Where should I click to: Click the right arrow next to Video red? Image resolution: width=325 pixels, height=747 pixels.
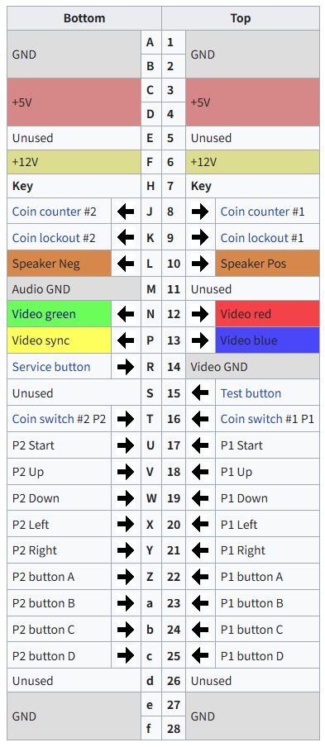point(200,314)
